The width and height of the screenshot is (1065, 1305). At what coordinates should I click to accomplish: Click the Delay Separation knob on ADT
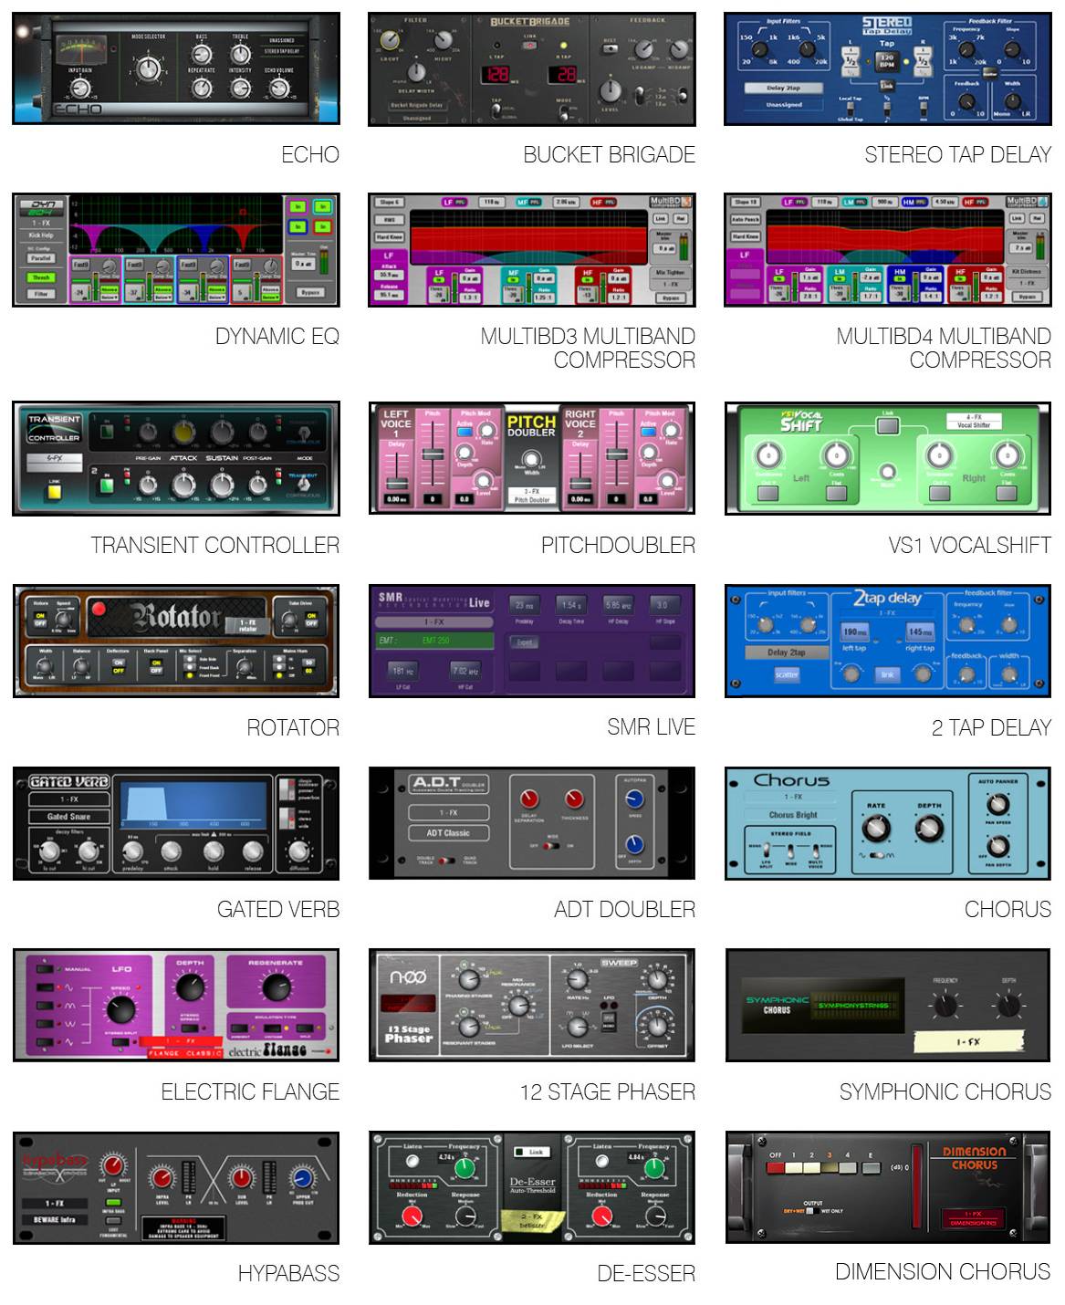coord(529,799)
